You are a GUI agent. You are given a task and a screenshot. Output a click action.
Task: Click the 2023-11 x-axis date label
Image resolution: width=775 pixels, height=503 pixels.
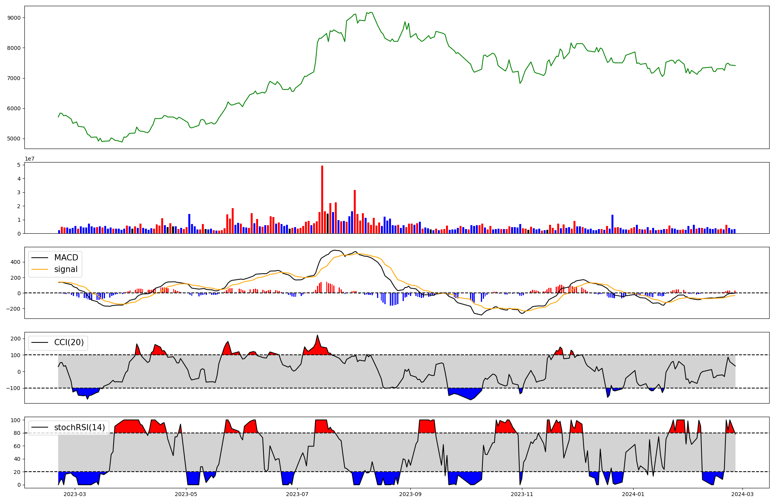522,494
